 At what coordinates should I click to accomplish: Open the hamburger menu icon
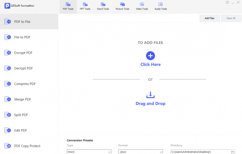tap(227, 2)
